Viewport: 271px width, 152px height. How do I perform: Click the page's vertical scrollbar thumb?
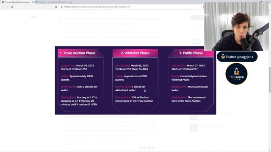[270, 80]
